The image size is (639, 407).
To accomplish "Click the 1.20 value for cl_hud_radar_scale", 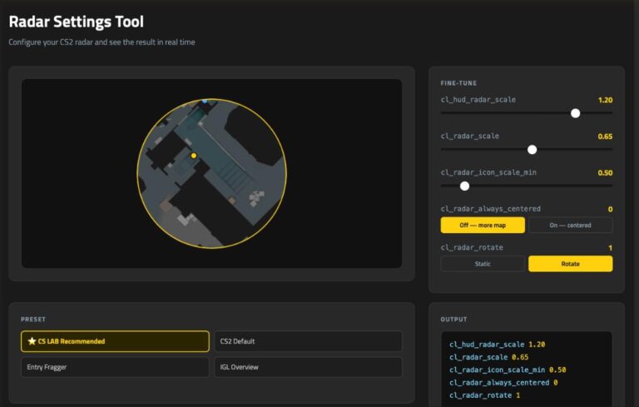I will [605, 100].
